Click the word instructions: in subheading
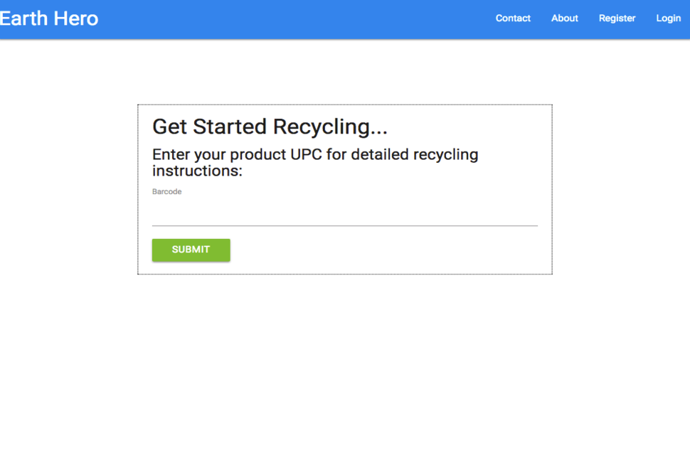The image size is (690, 460). 197,171
